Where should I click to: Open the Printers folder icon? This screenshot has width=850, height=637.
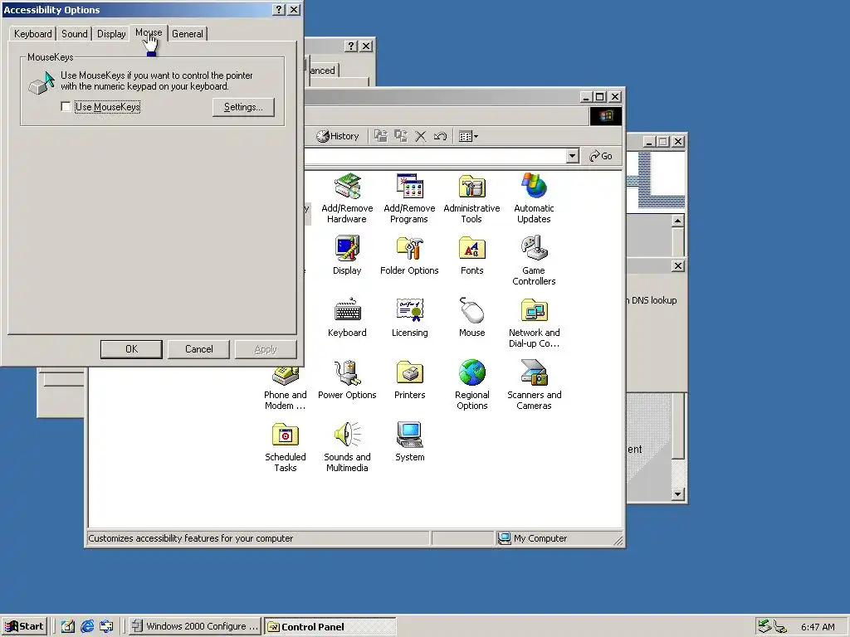point(409,380)
